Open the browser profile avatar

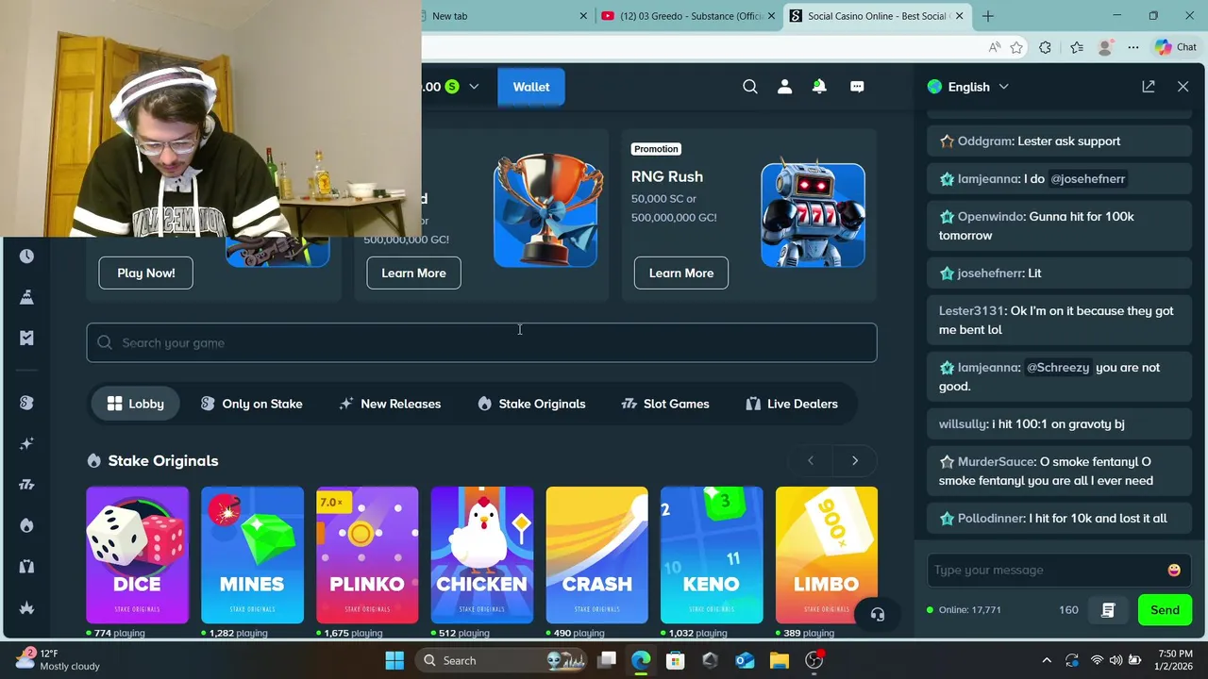pyautogui.click(x=1105, y=47)
